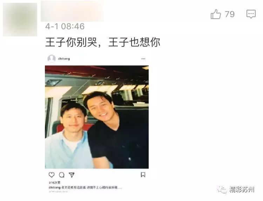Click dhttong username in the caption
Image resolution: width=263 pixels, height=201 pixels.
(54, 188)
